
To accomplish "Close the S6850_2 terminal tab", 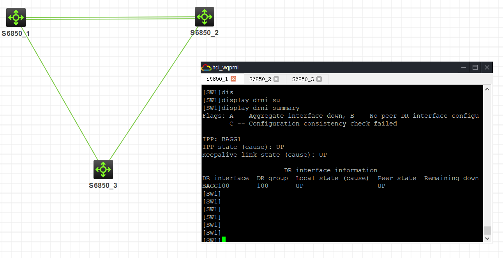I will (x=276, y=79).
